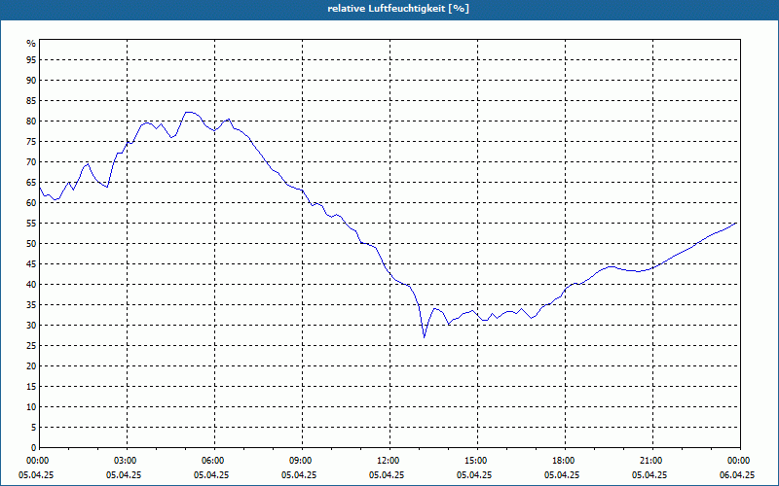Click the y-axis value 10
Image resolution: width=779 pixels, height=486 pixels.
tap(31, 406)
